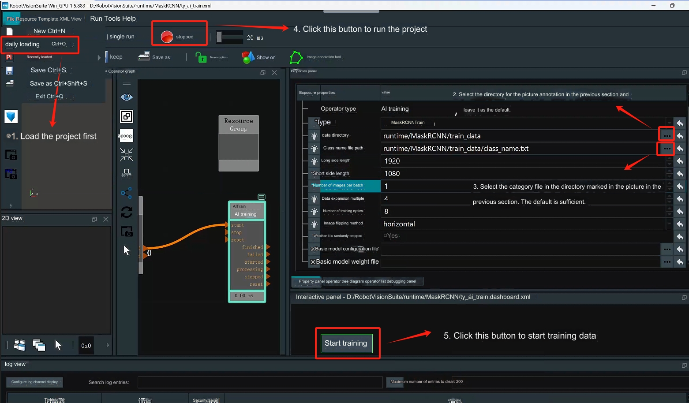Choose Save as Ctrl+Shift+S from the File menu
This screenshot has width=689, height=403.
click(x=58, y=83)
